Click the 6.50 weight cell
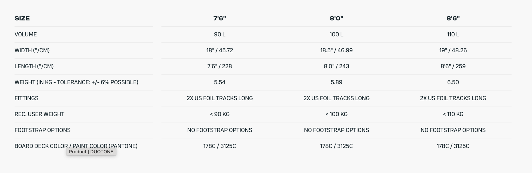The height and width of the screenshot is (173, 532). click(x=453, y=82)
